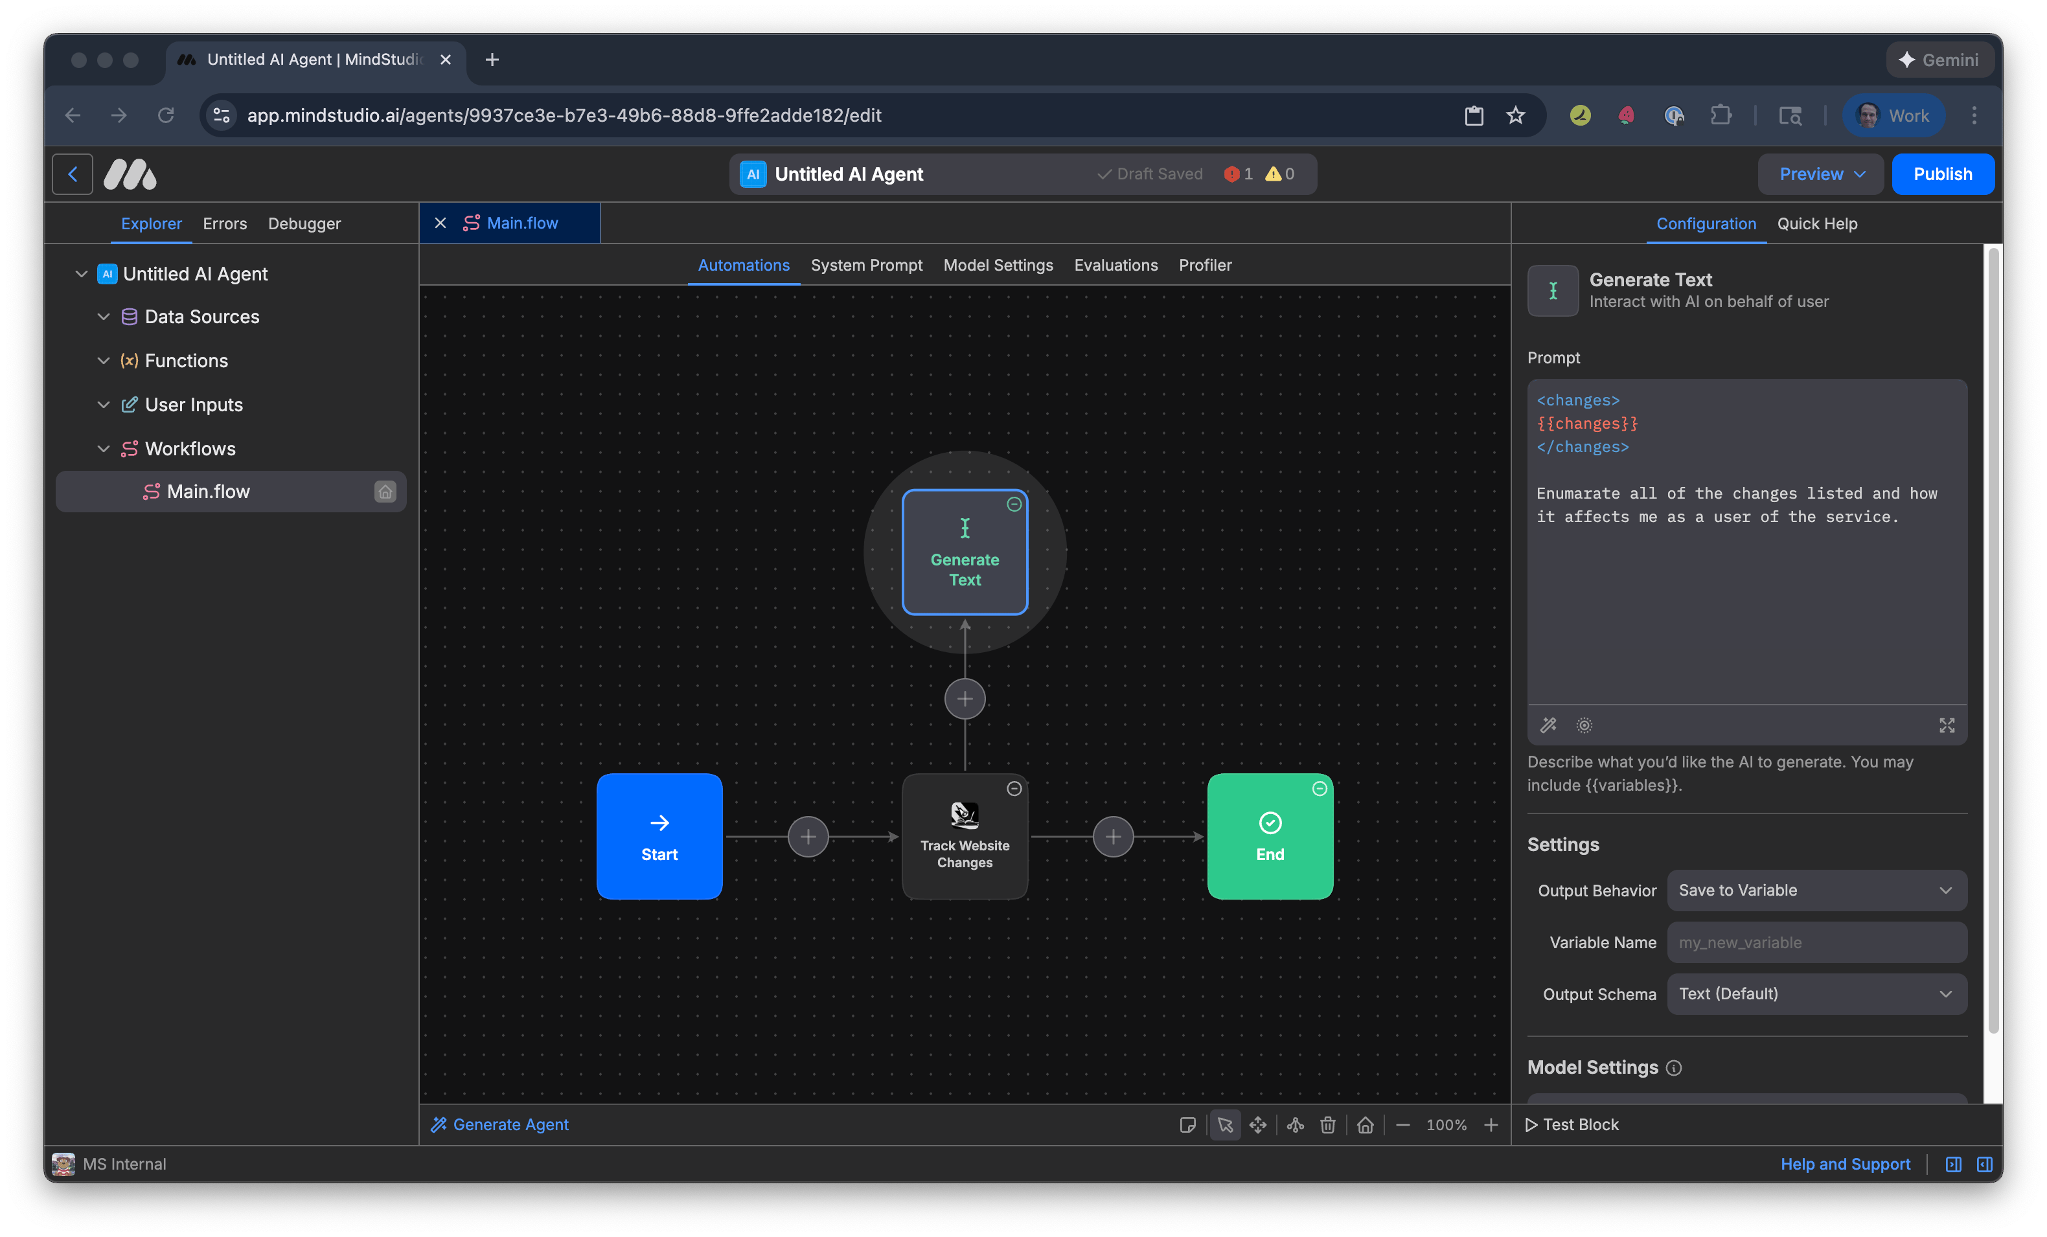
Task: Switch to the System Prompt tab
Action: tap(867, 265)
